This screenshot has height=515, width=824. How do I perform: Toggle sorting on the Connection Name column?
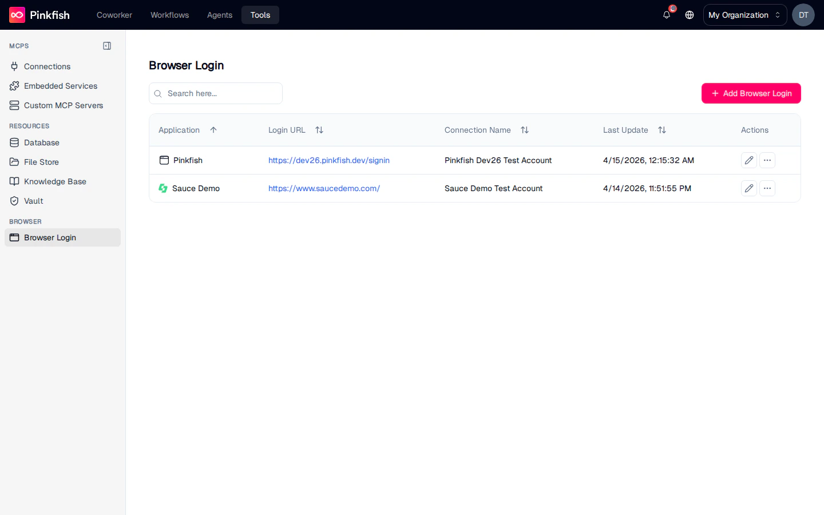point(525,130)
